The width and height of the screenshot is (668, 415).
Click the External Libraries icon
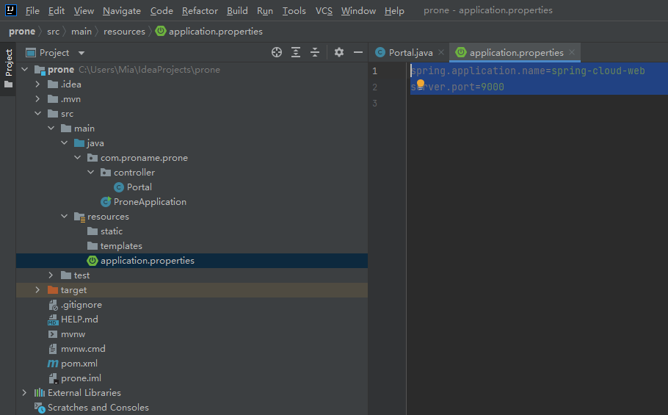[39, 392]
